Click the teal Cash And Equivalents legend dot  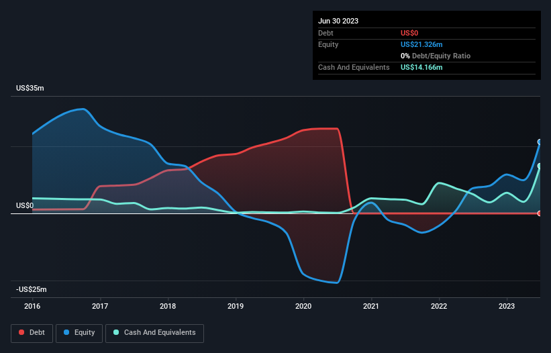tap(116, 332)
